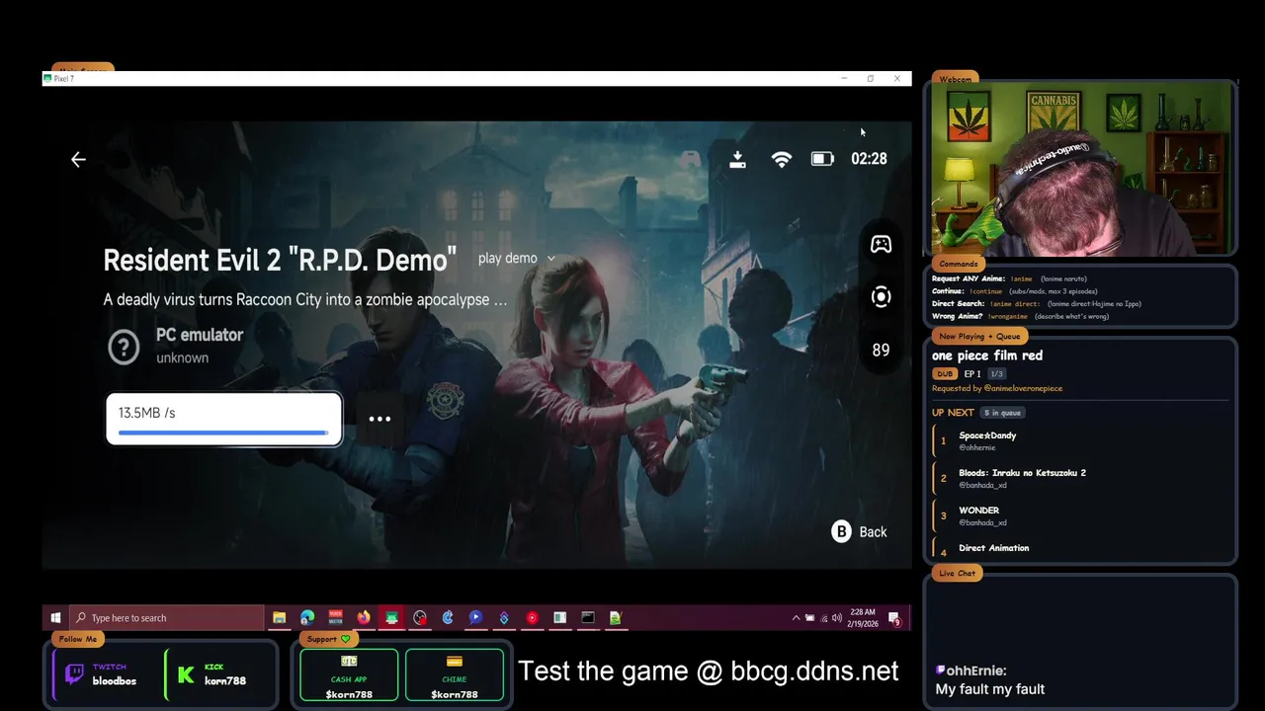Viewport: 1265px width, 711px height.
Task: Select the WONDER queue entry
Action: click(x=1080, y=515)
